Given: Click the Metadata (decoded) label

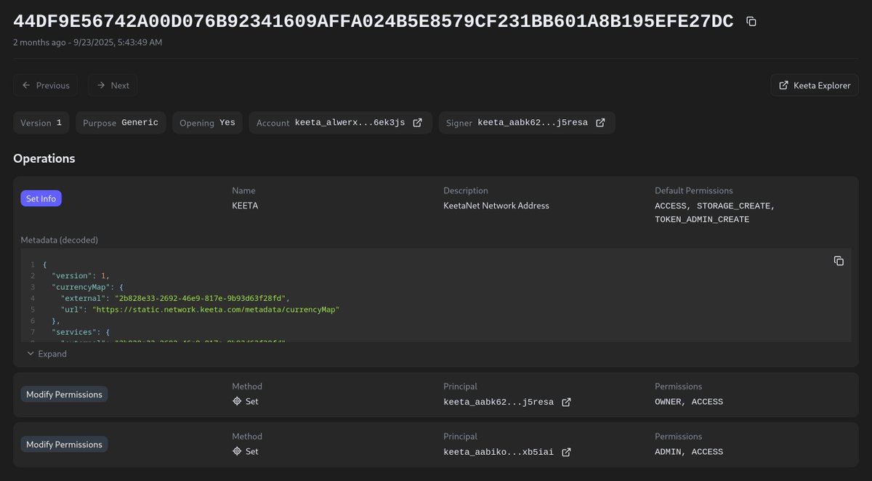Looking at the screenshot, I should (x=60, y=240).
